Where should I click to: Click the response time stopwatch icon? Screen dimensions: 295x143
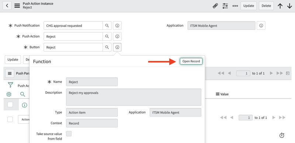[282, 135]
